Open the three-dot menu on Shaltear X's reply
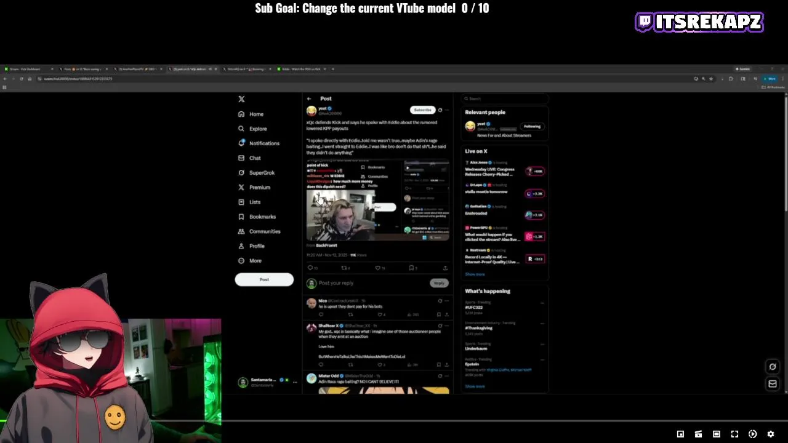Viewport: 788px width, 443px height. point(447,325)
